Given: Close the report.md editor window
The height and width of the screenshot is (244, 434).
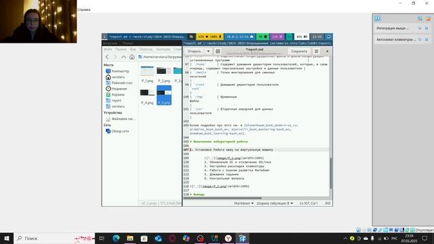Looking at the screenshot, I should click(x=327, y=52).
